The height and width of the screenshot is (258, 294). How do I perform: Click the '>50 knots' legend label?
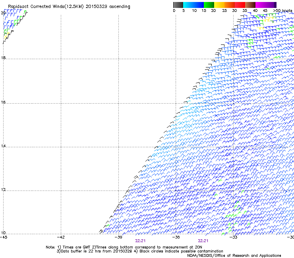click(282, 11)
